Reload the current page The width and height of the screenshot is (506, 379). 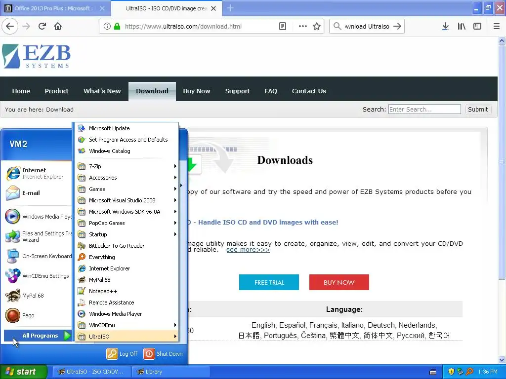(42, 26)
